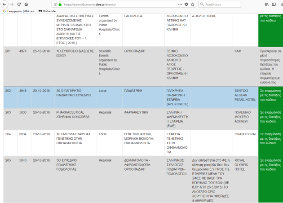This screenshot has width=283, height=203.
Task: Open the Εισερχόμενα (286) bookmark
Action: [x=19, y=11]
